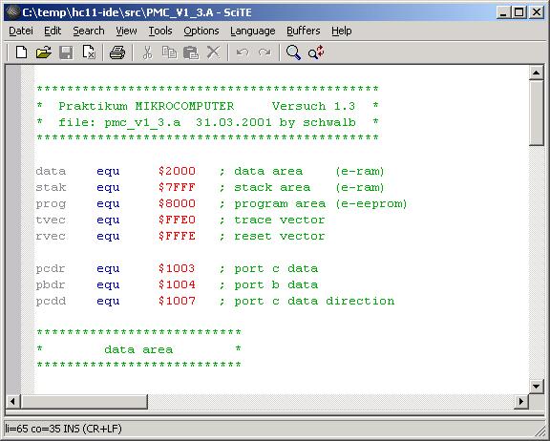550x441 pixels.
Task: Click the vertical scrollbar thumb
Action: coord(536,113)
